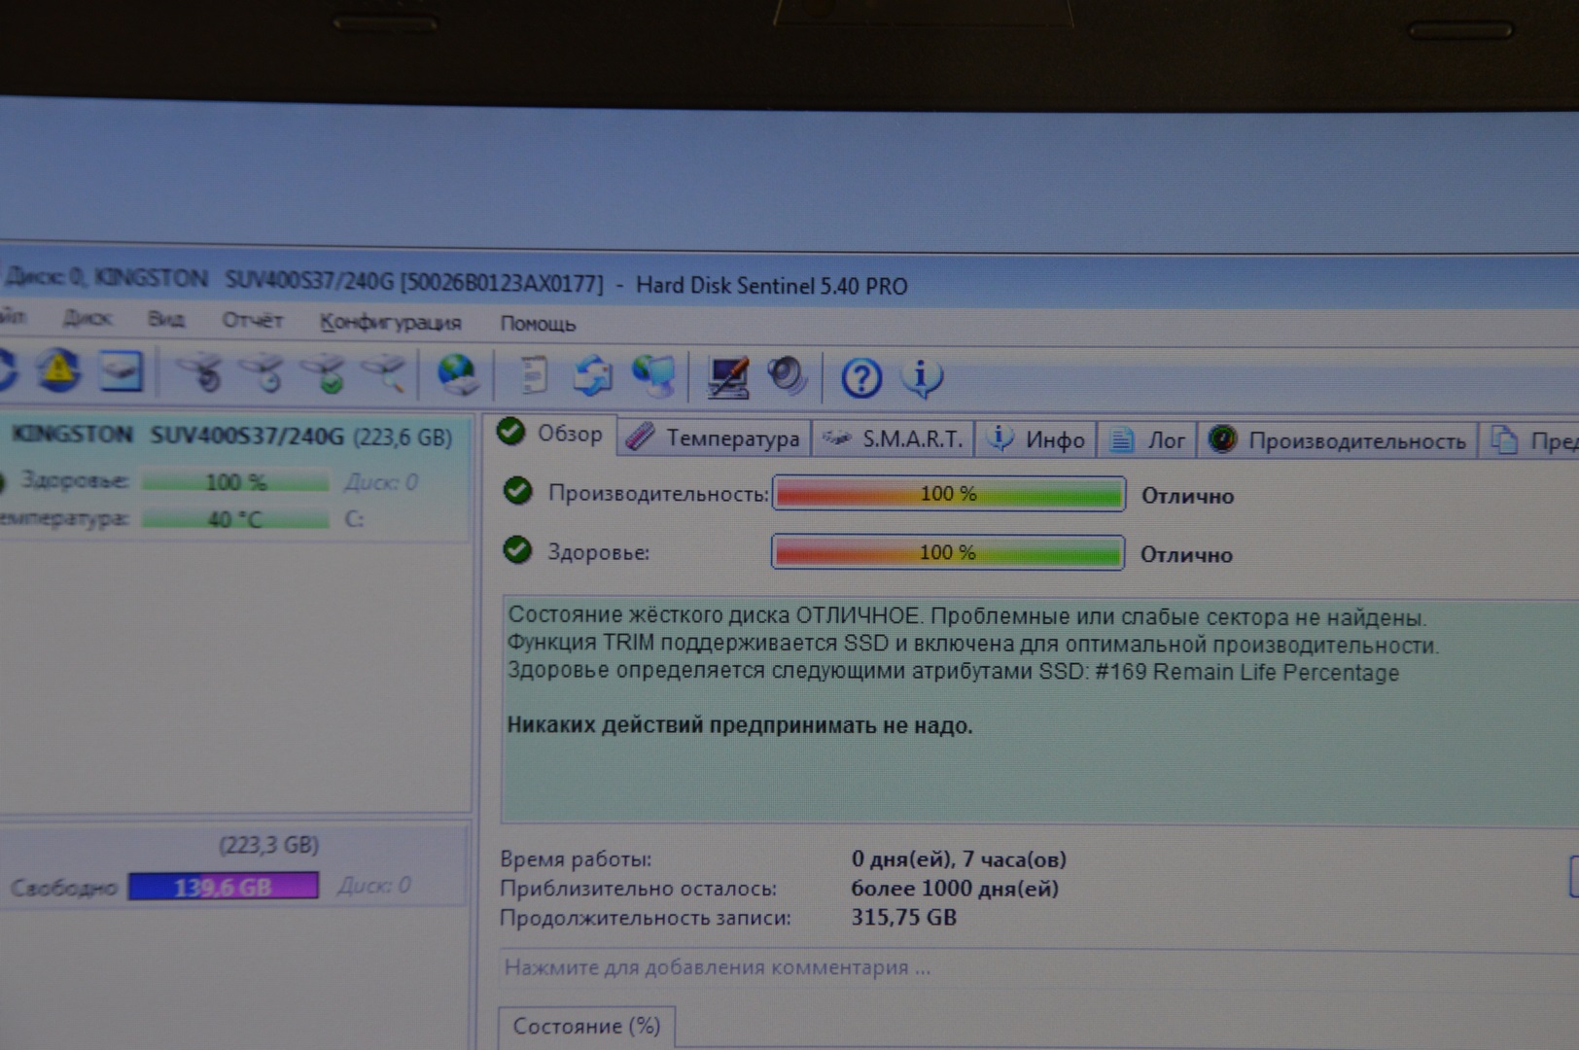Switch to the Температура tab
The height and width of the screenshot is (1050, 1579).
pyautogui.click(x=715, y=438)
